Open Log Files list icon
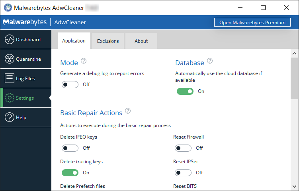The height and width of the screenshot is (191, 299). pyautogui.click(x=10, y=79)
